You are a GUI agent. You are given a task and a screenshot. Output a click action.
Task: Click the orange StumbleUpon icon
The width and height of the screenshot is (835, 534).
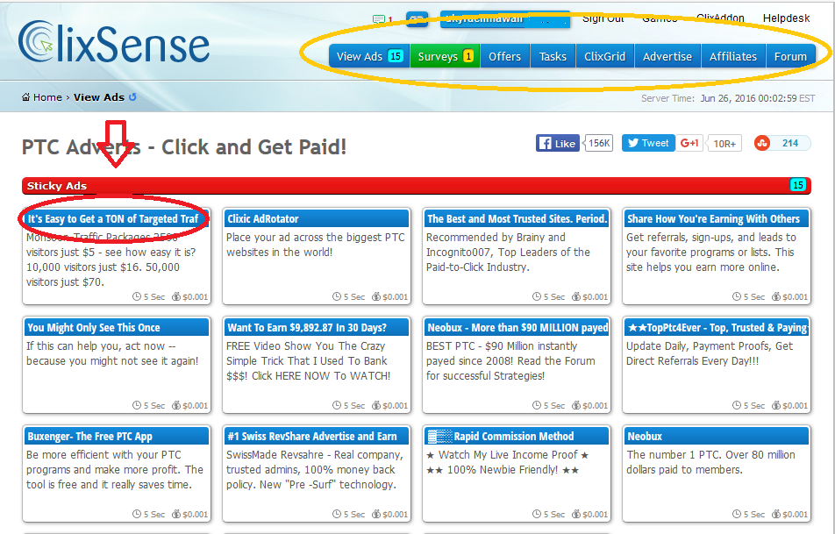point(762,143)
